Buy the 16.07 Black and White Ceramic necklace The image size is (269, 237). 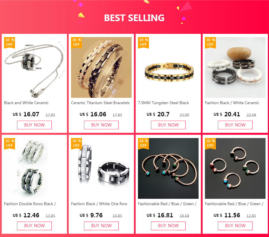point(34,125)
